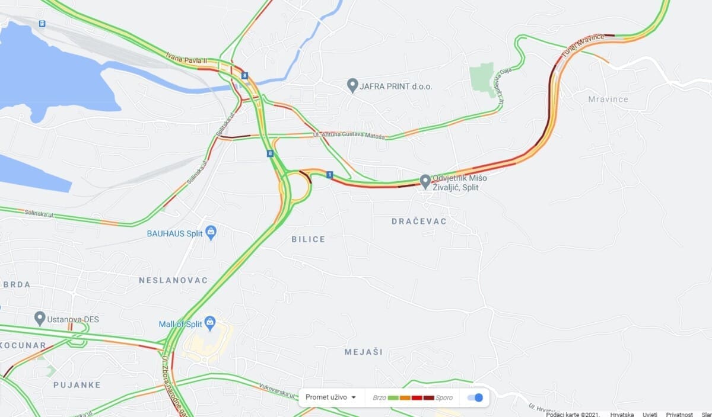Toggle the live traffic layer switch
712x417 pixels.
(x=475, y=397)
